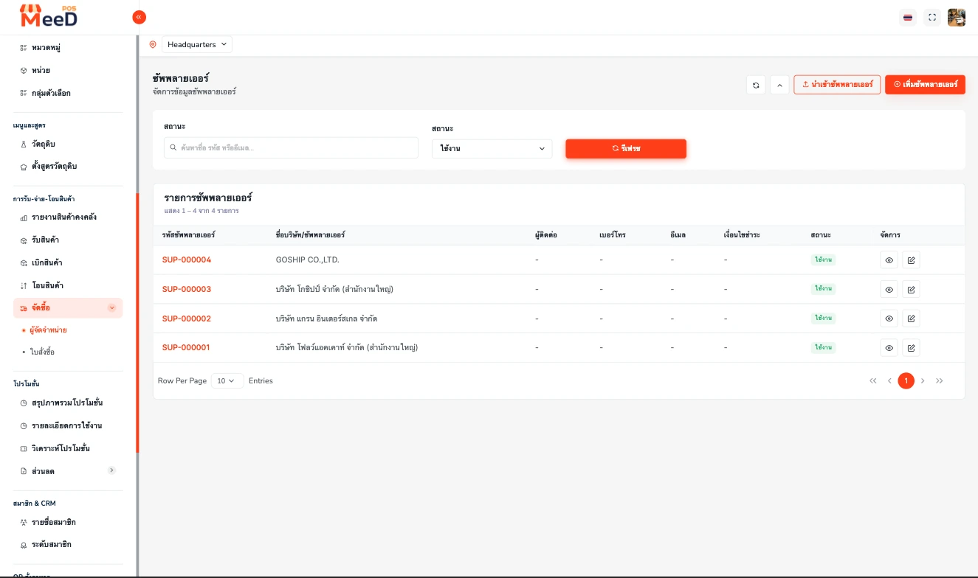Edit pencil icon for SUP-000001
This screenshot has width=978, height=578.
pos(911,348)
